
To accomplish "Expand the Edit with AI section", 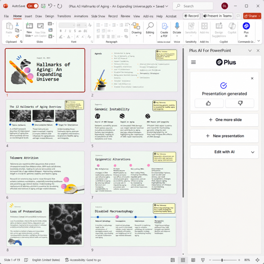I will click(224, 152).
